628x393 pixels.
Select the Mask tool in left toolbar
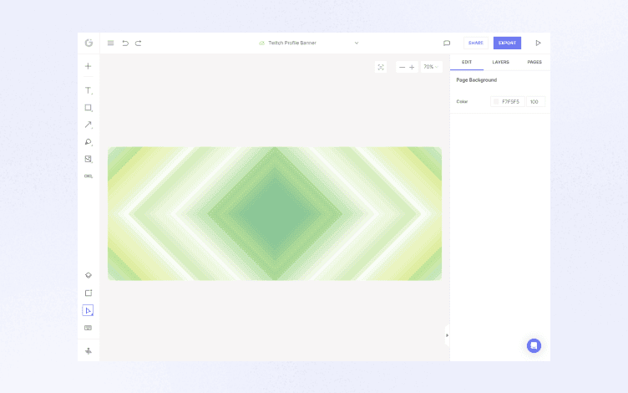click(89, 176)
